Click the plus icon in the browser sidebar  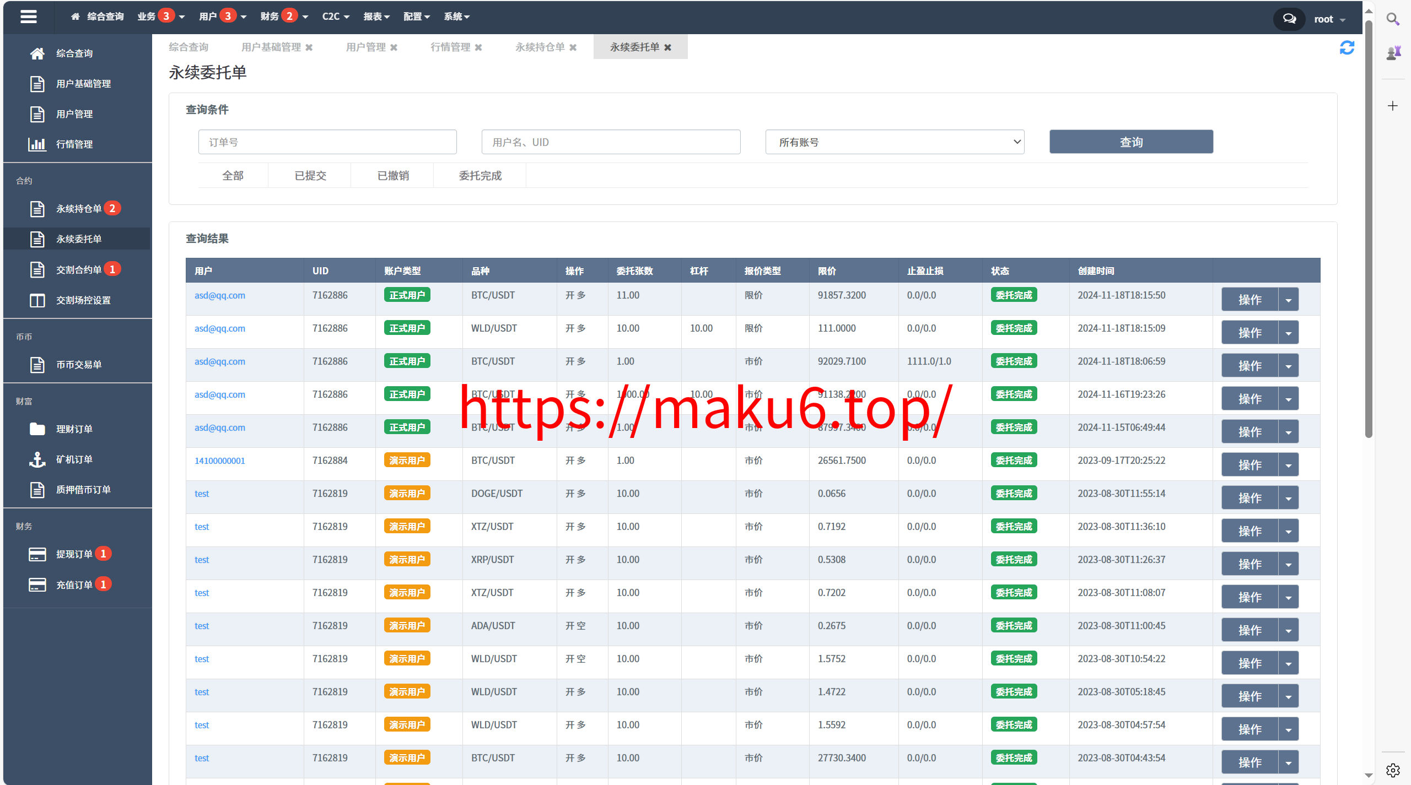(x=1393, y=106)
